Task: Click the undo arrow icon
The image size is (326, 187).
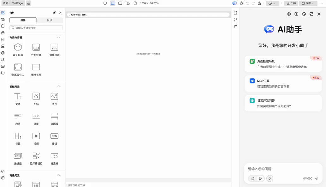Action: [248, 3]
